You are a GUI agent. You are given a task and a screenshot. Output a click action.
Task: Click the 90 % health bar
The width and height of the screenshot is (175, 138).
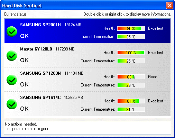[x=131, y=28]
